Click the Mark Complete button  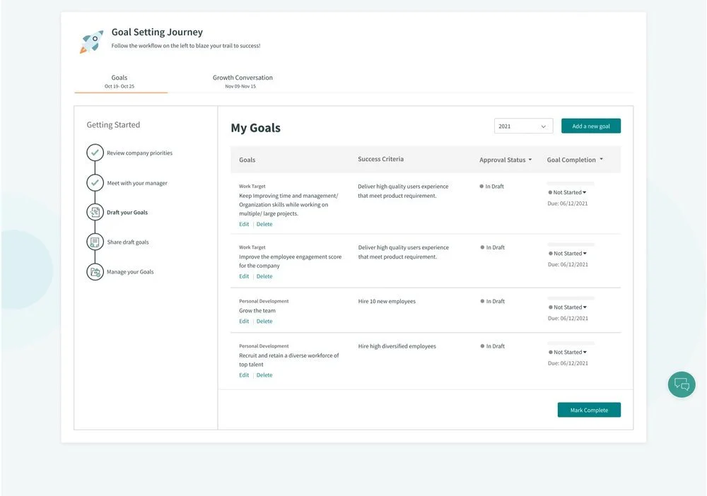(x=589, y=410)
